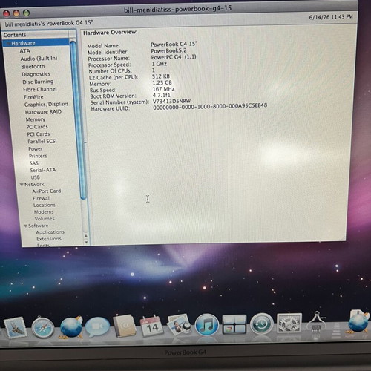Select SAS entry
This screenshot has width=371, height=371.
34,163
